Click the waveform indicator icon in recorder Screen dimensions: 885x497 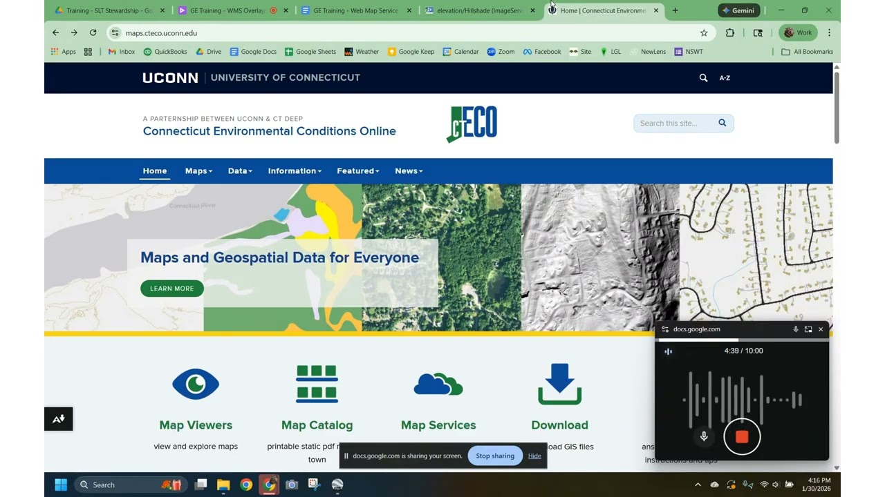click(x=668, y=351)
